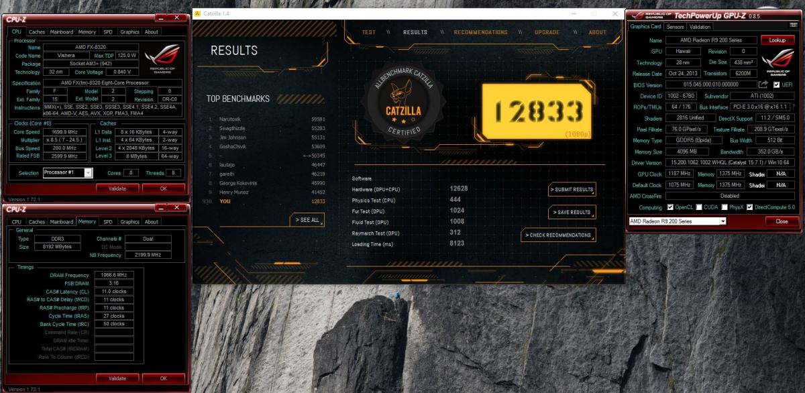Enable the PhysX checkbox
The image size is (805, 393).
pyautogui.click(x=725, y=207)
